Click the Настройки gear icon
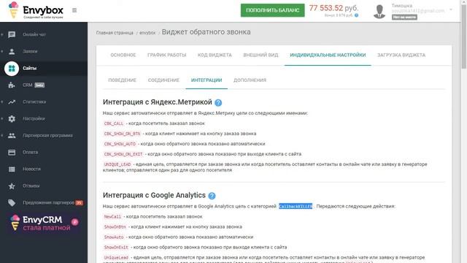 [x=12, y=118]
